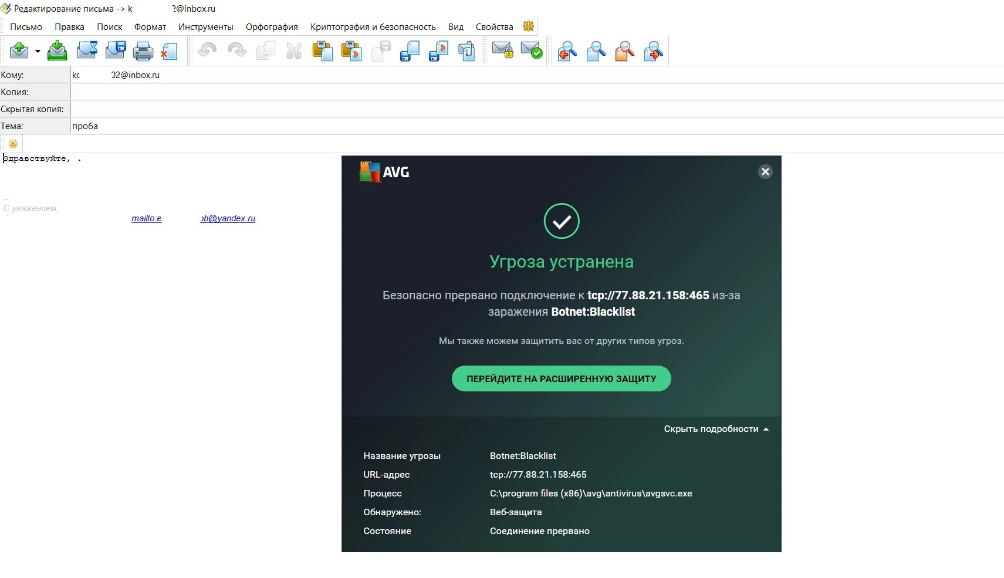Open the Формат menu

coord(150,27)
